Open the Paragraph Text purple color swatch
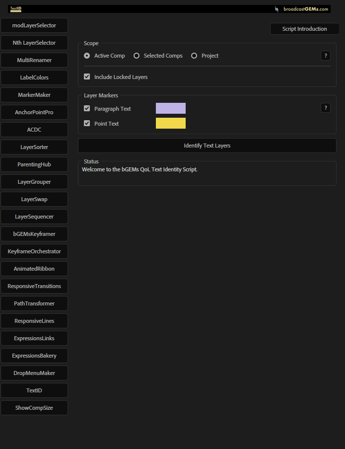Image resolution: width=345 pixels, height=449 pixels. click(171, 108)
